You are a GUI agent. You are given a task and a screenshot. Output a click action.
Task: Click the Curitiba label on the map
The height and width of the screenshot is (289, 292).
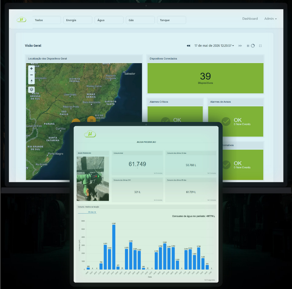[x=61, y=129]
